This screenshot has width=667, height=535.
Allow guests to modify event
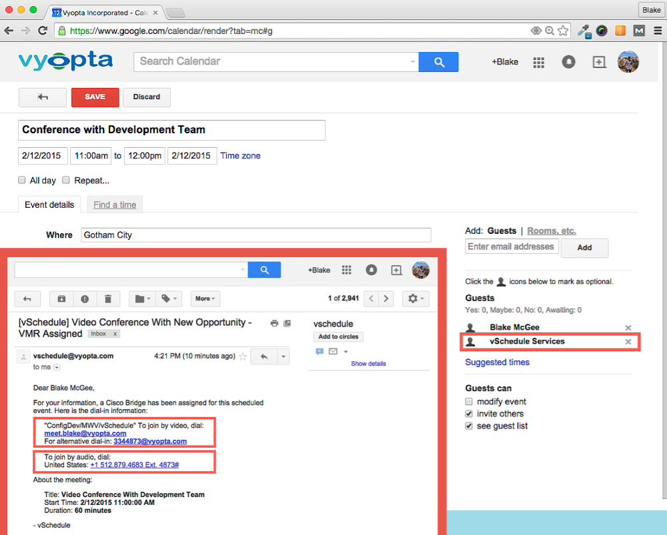coord(469,402)
